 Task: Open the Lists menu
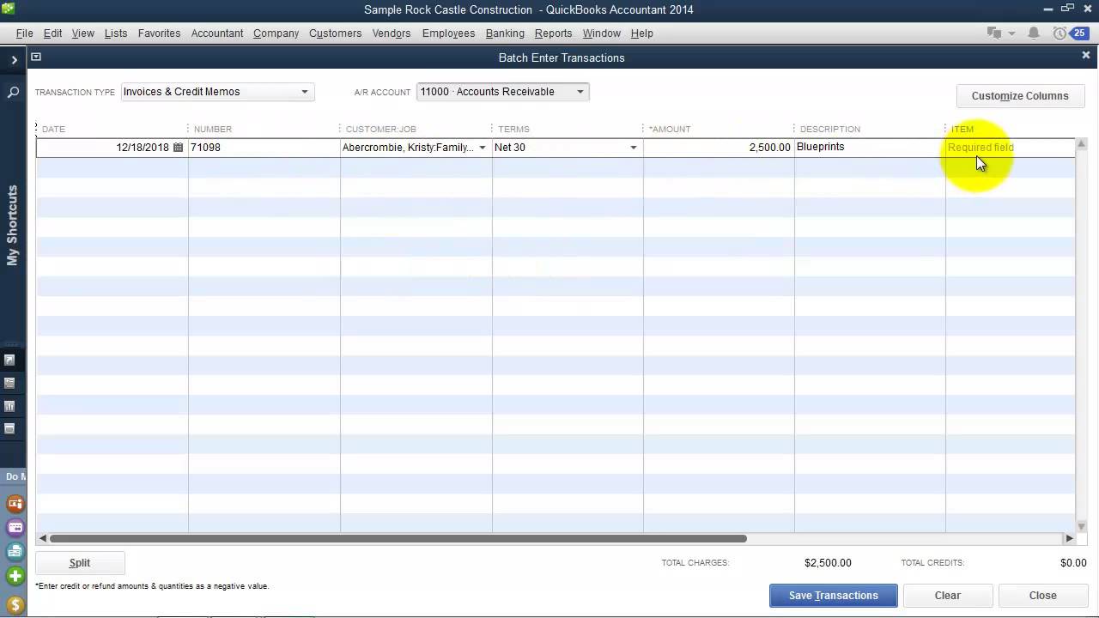[x=116, y=33]
